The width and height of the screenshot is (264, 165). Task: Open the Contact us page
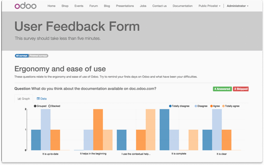pyautogui.click(x=159, y=6)
